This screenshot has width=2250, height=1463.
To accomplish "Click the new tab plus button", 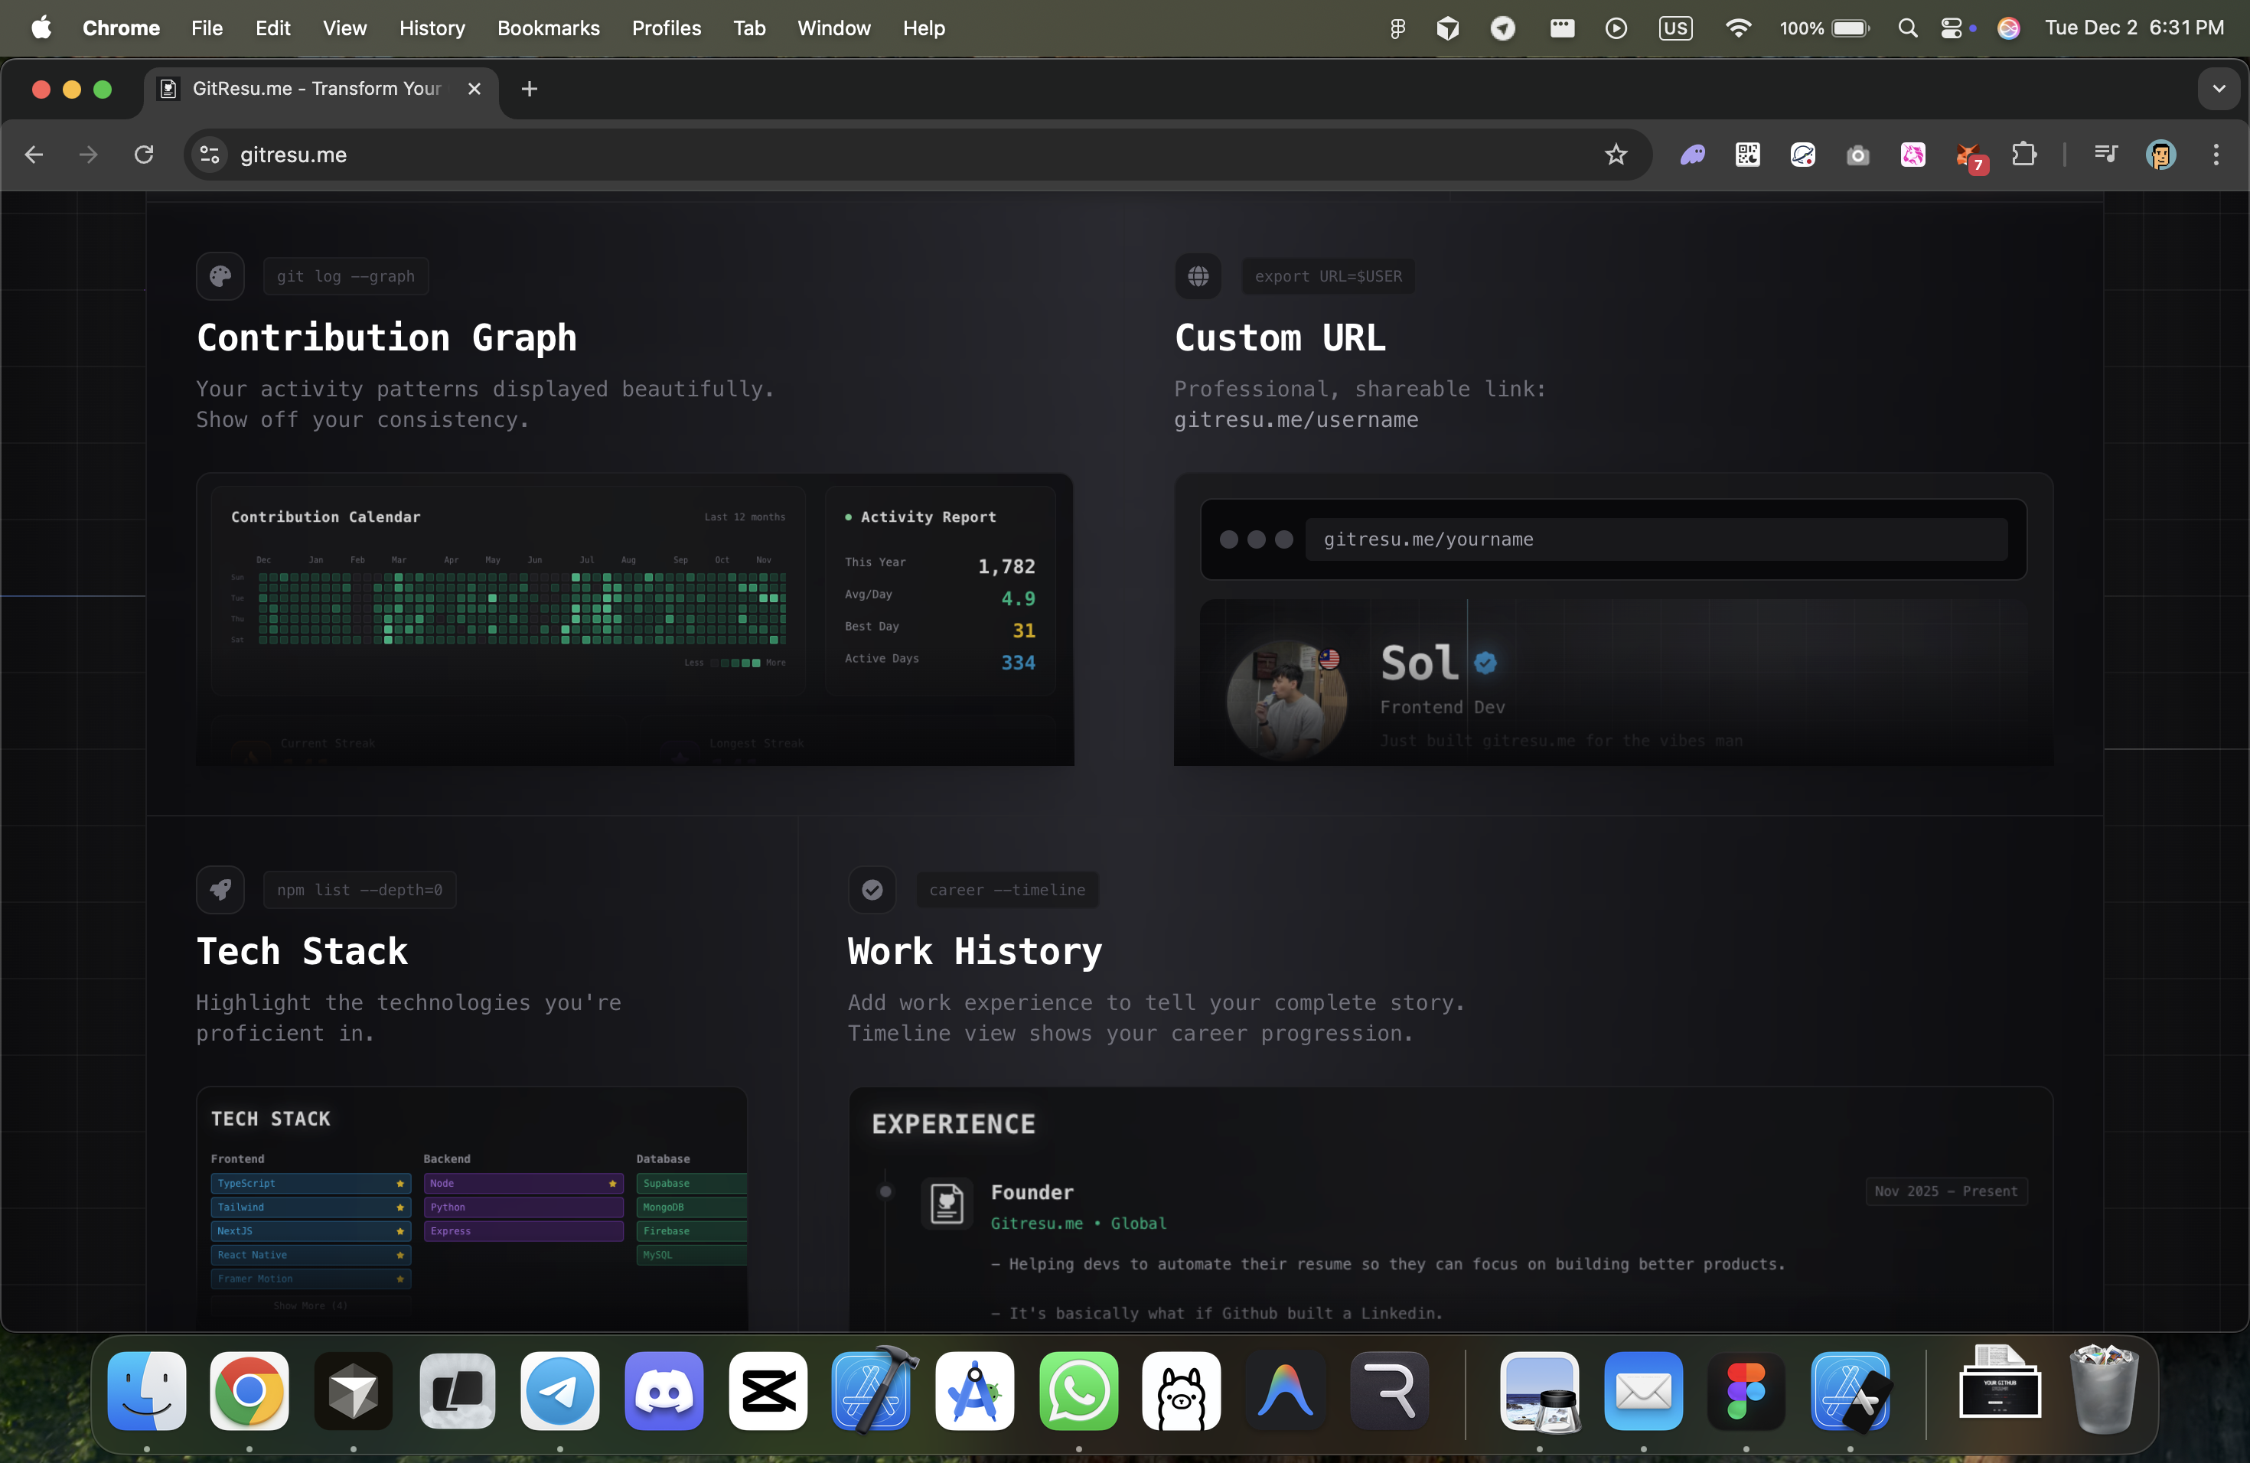I will pos(529,89).
